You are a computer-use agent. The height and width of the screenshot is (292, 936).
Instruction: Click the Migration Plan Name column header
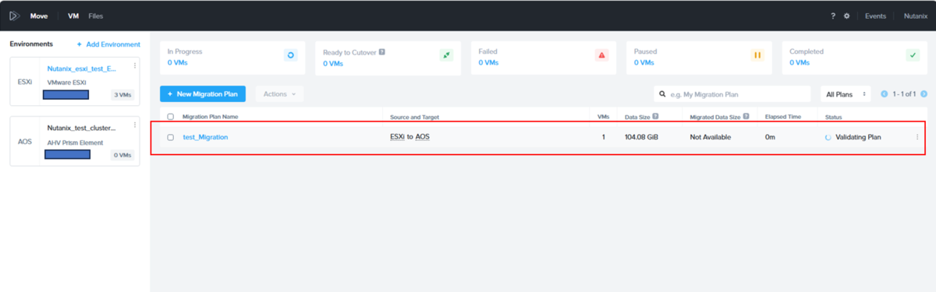click(211, 117)
